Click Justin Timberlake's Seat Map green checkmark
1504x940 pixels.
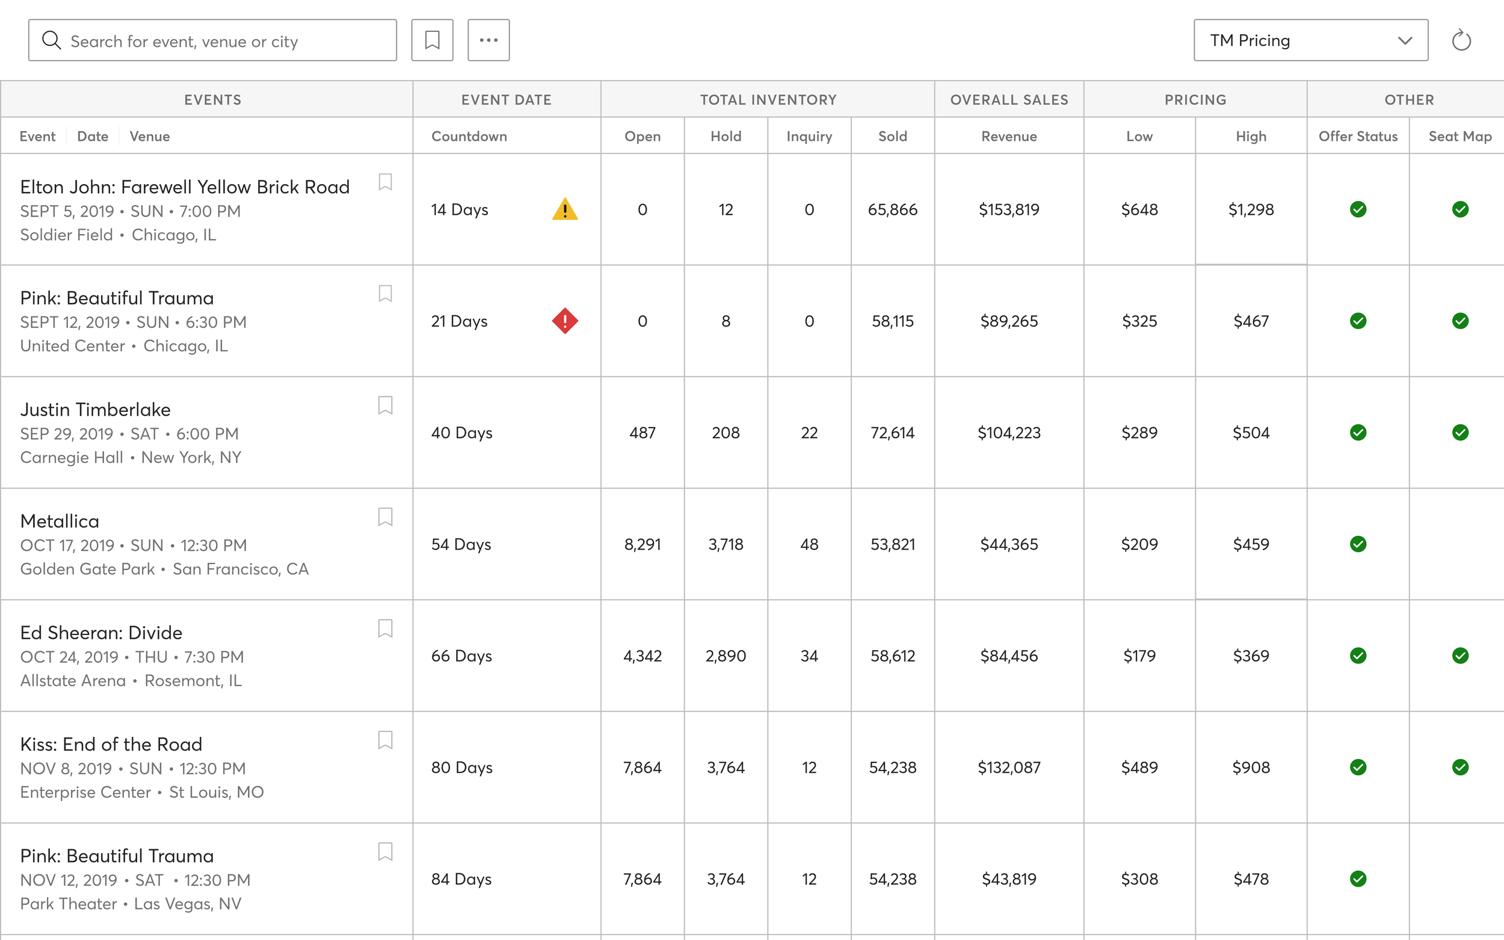click(x=1460, y=432)
